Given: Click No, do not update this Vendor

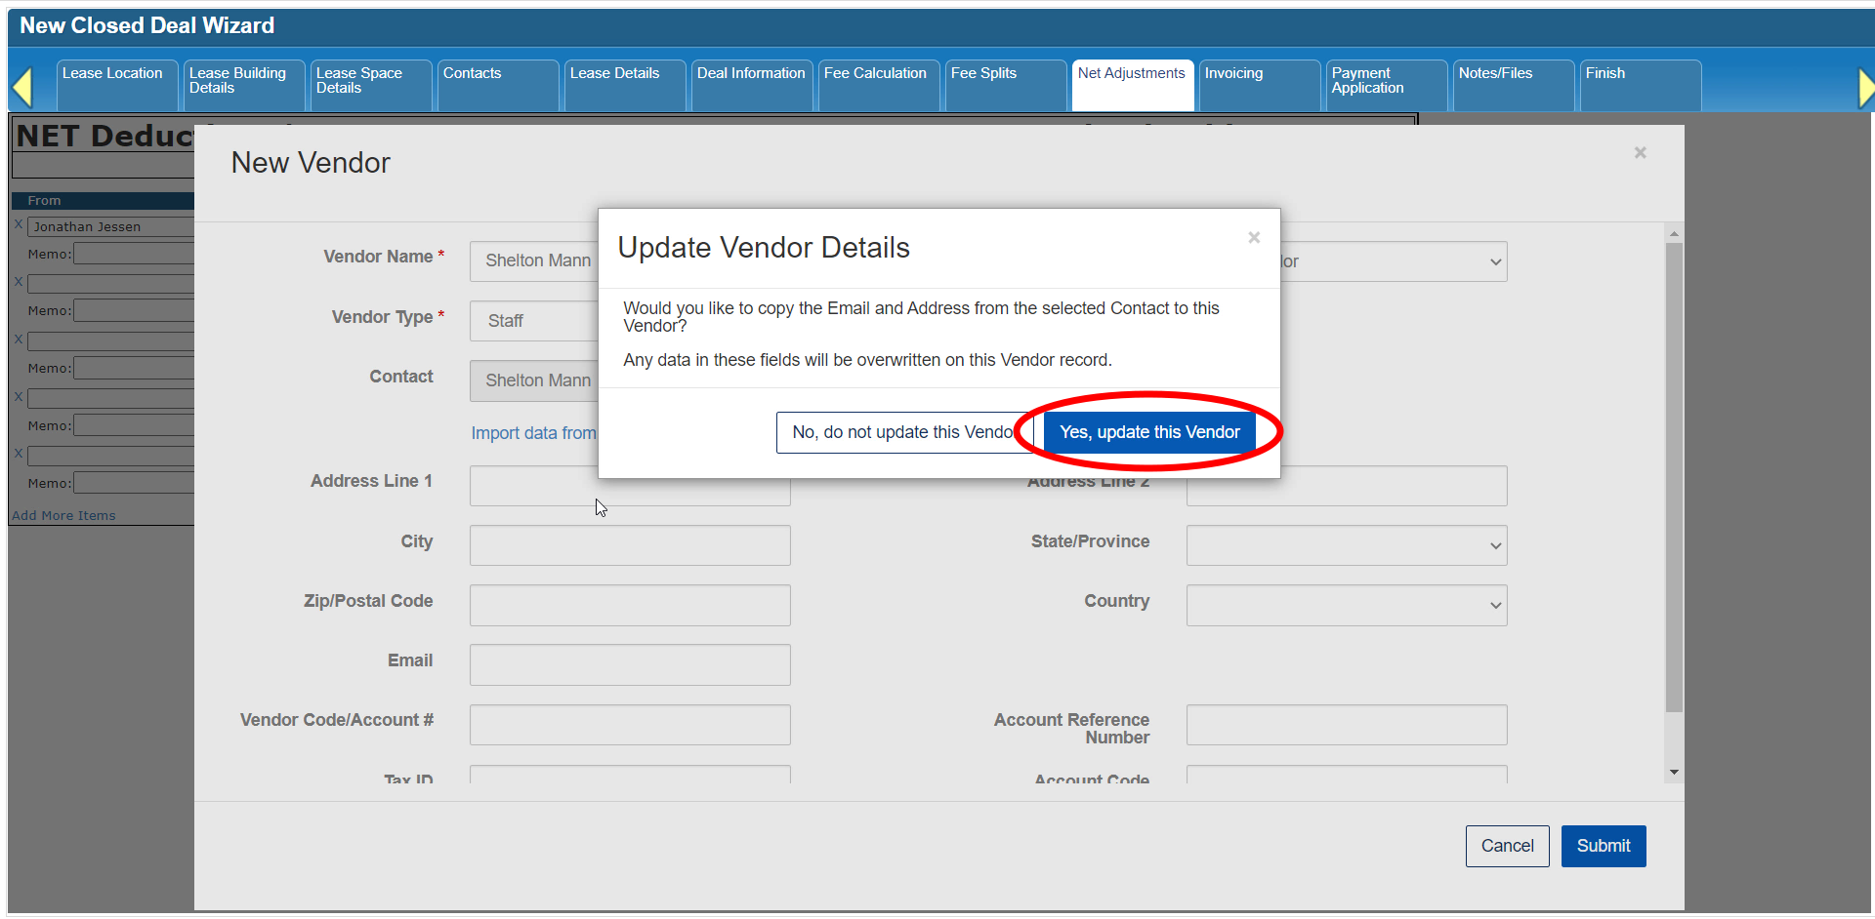Looking at the screenshot, I should click(x=902, y=432).
